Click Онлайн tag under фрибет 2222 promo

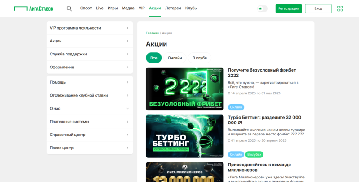point(236,107)
